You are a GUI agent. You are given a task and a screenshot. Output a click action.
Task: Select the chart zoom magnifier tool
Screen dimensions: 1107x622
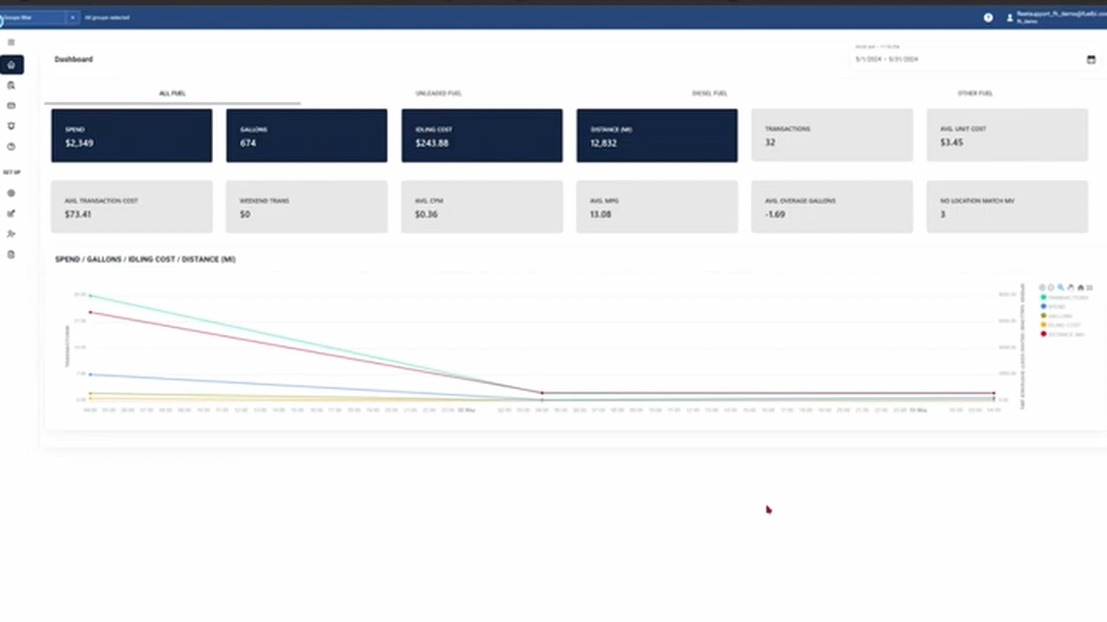pyautogui.click(x=1061, y=287)
